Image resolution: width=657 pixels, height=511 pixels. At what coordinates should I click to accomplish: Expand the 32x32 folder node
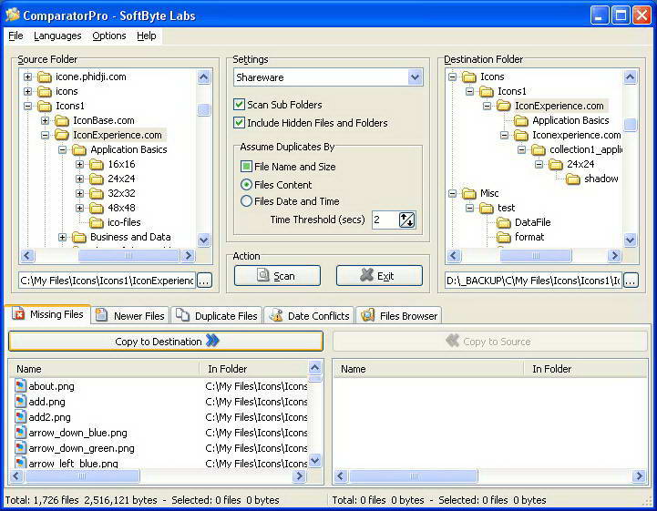point(79,193)
